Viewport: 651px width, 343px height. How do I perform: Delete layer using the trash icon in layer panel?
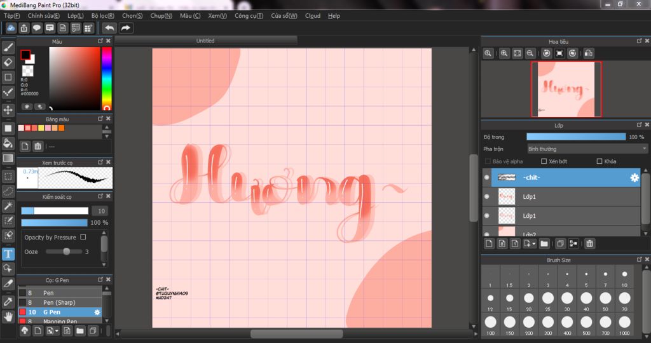pyautogui.click(x=589, y=243)
